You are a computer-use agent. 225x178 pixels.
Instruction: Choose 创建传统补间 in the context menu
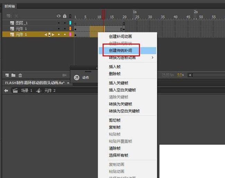tap(120, 50)
